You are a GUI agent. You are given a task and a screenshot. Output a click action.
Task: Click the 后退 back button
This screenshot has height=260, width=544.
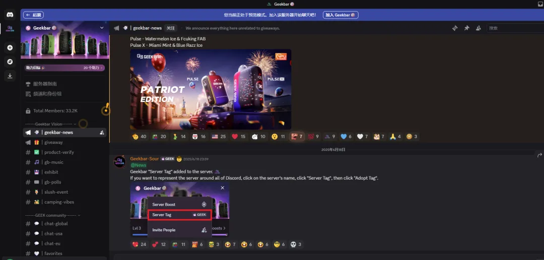click(x=33, y=15)
